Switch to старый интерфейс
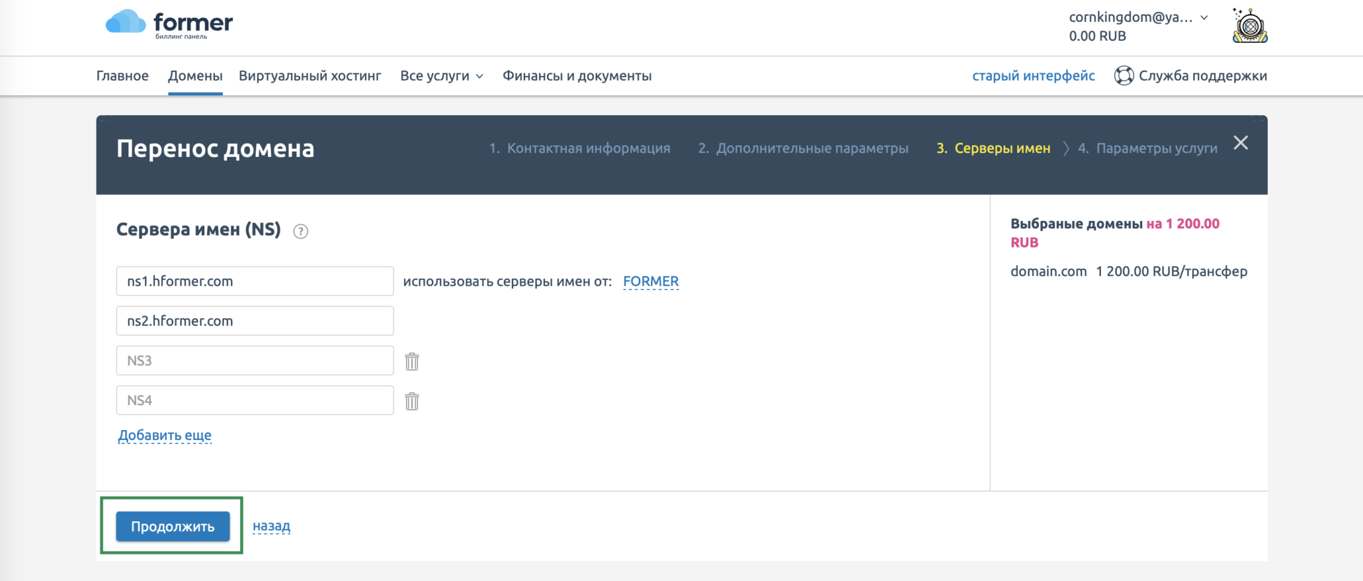Screen dimensions: 1363x581 pyautogui.click(x=1034, y=76)
